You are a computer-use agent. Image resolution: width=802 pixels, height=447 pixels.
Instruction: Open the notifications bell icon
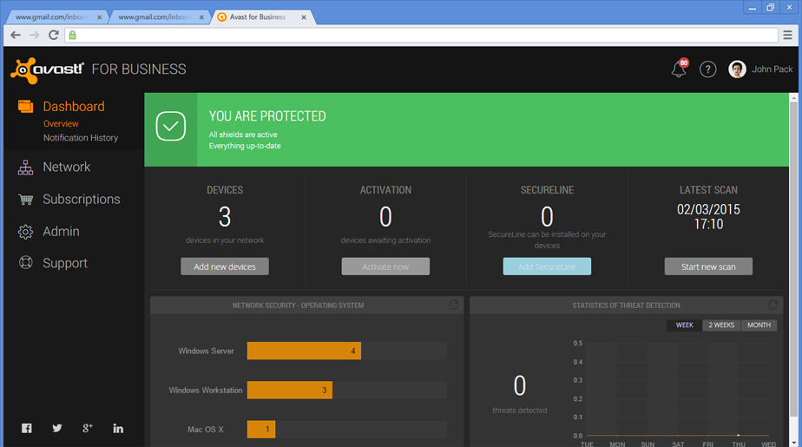point(679,69)
